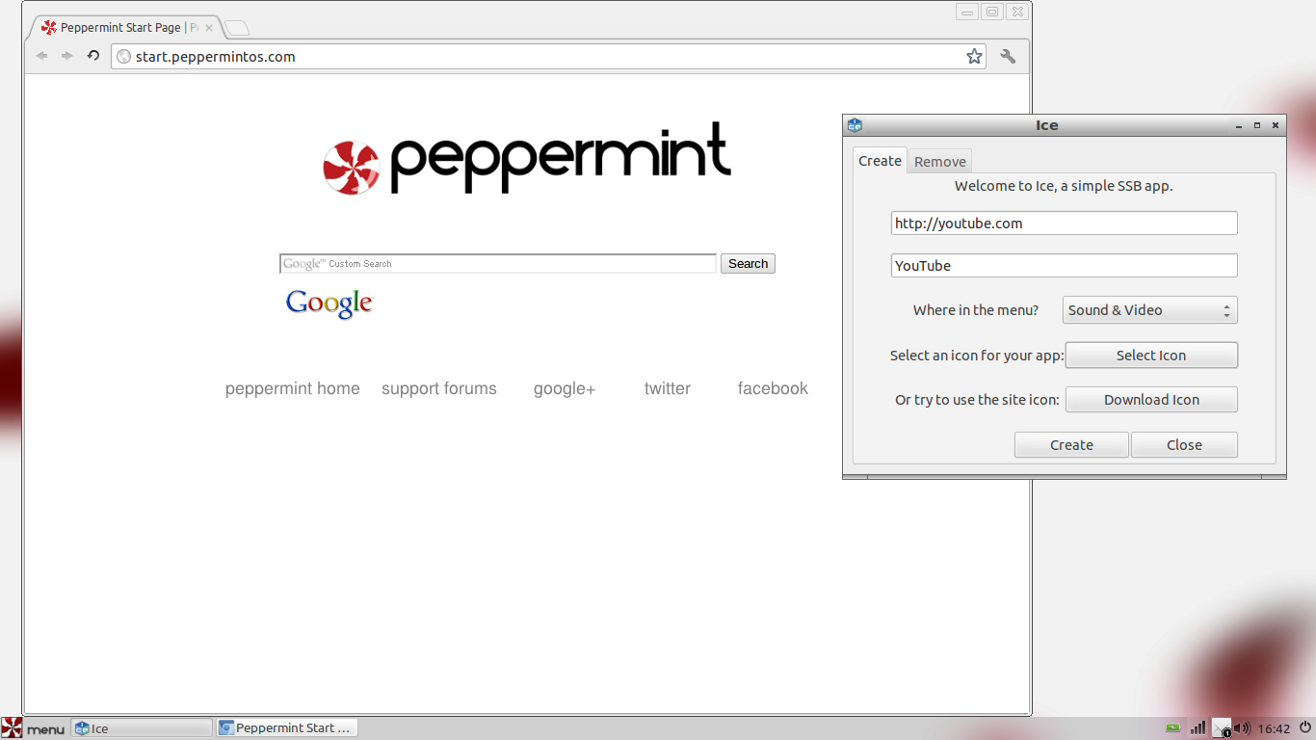The height and width of the screenshot is (740, 1316).
Task: Switch to the Remove tab in Ice
Action: tap(940, 162)
